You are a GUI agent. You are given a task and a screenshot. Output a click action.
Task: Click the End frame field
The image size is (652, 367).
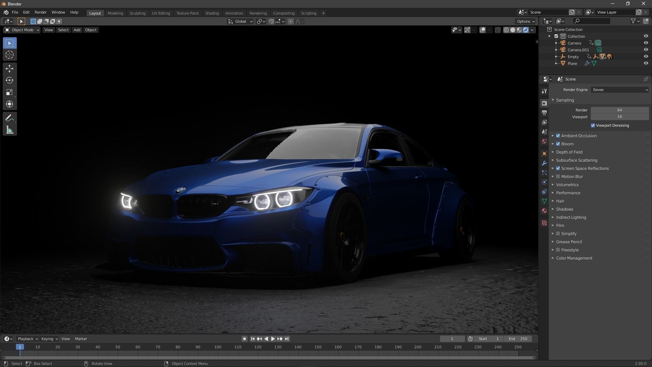click(518, 339)
